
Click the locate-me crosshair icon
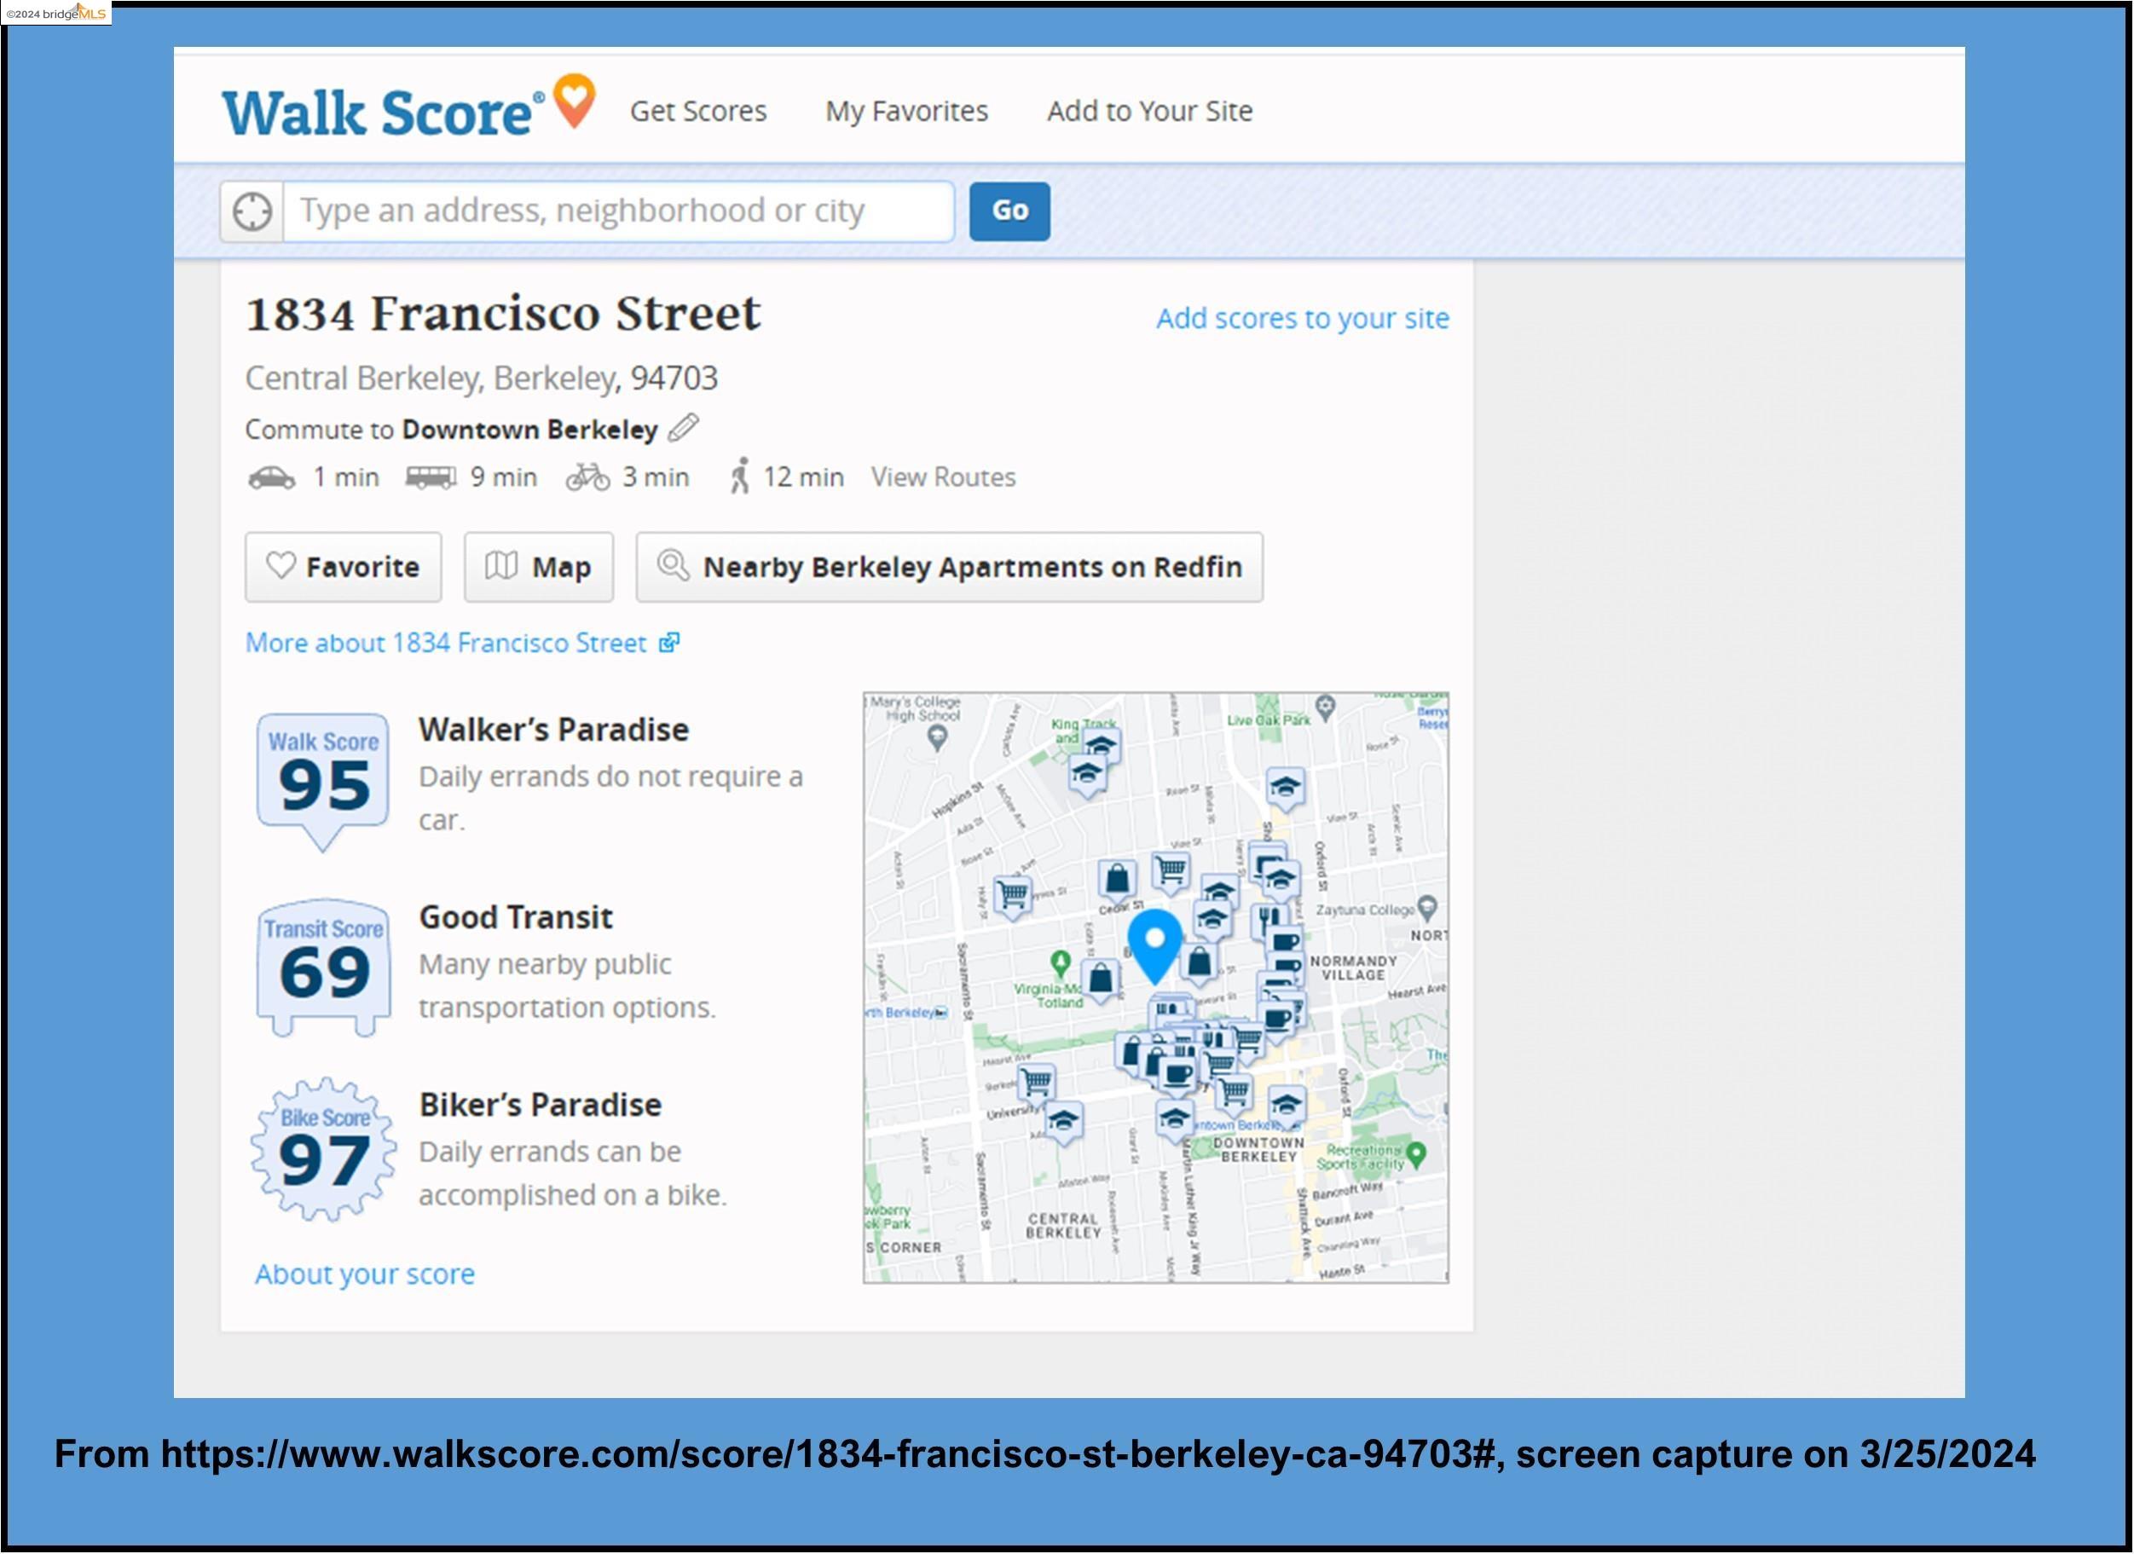tap(252, 211)
